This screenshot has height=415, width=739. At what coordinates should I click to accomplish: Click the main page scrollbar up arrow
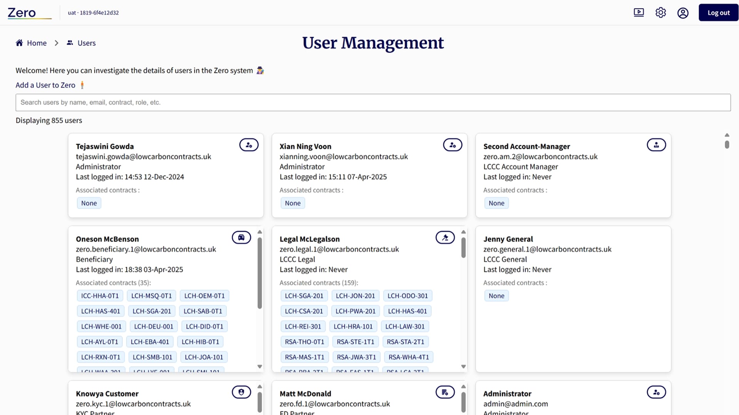tap(727, 135)
